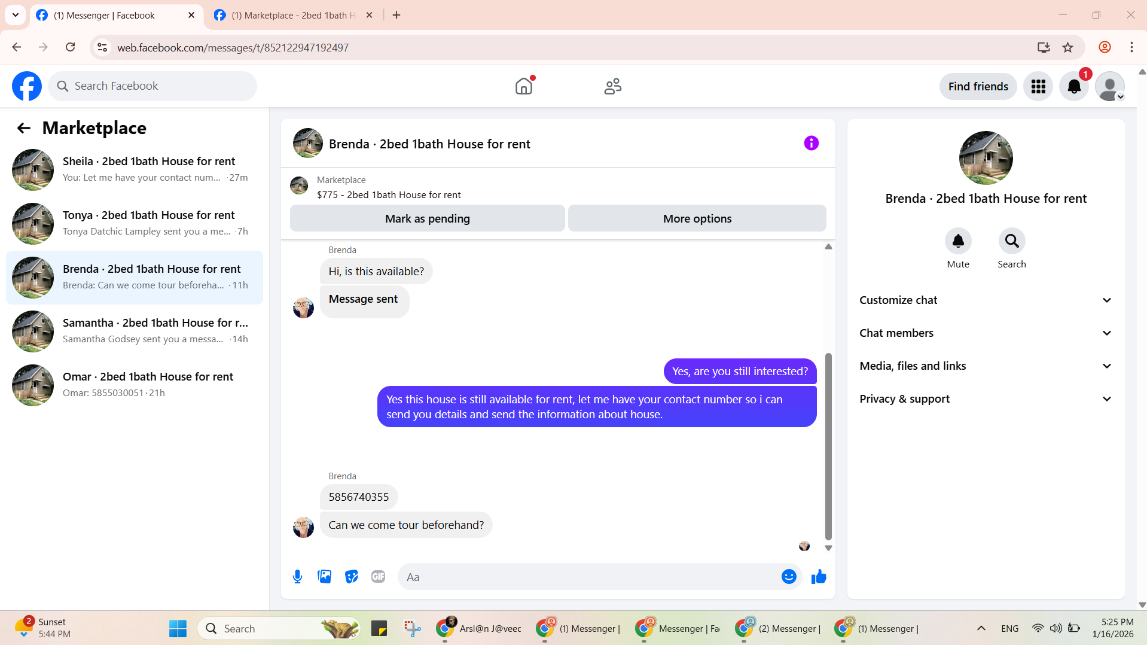Open Omar conversation in Marketplace list
1147x645 pixels.
(135, 385)
